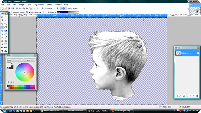Click the Open file folder icon
Viewport: 201px width, 113px height.
coord(6,8)
